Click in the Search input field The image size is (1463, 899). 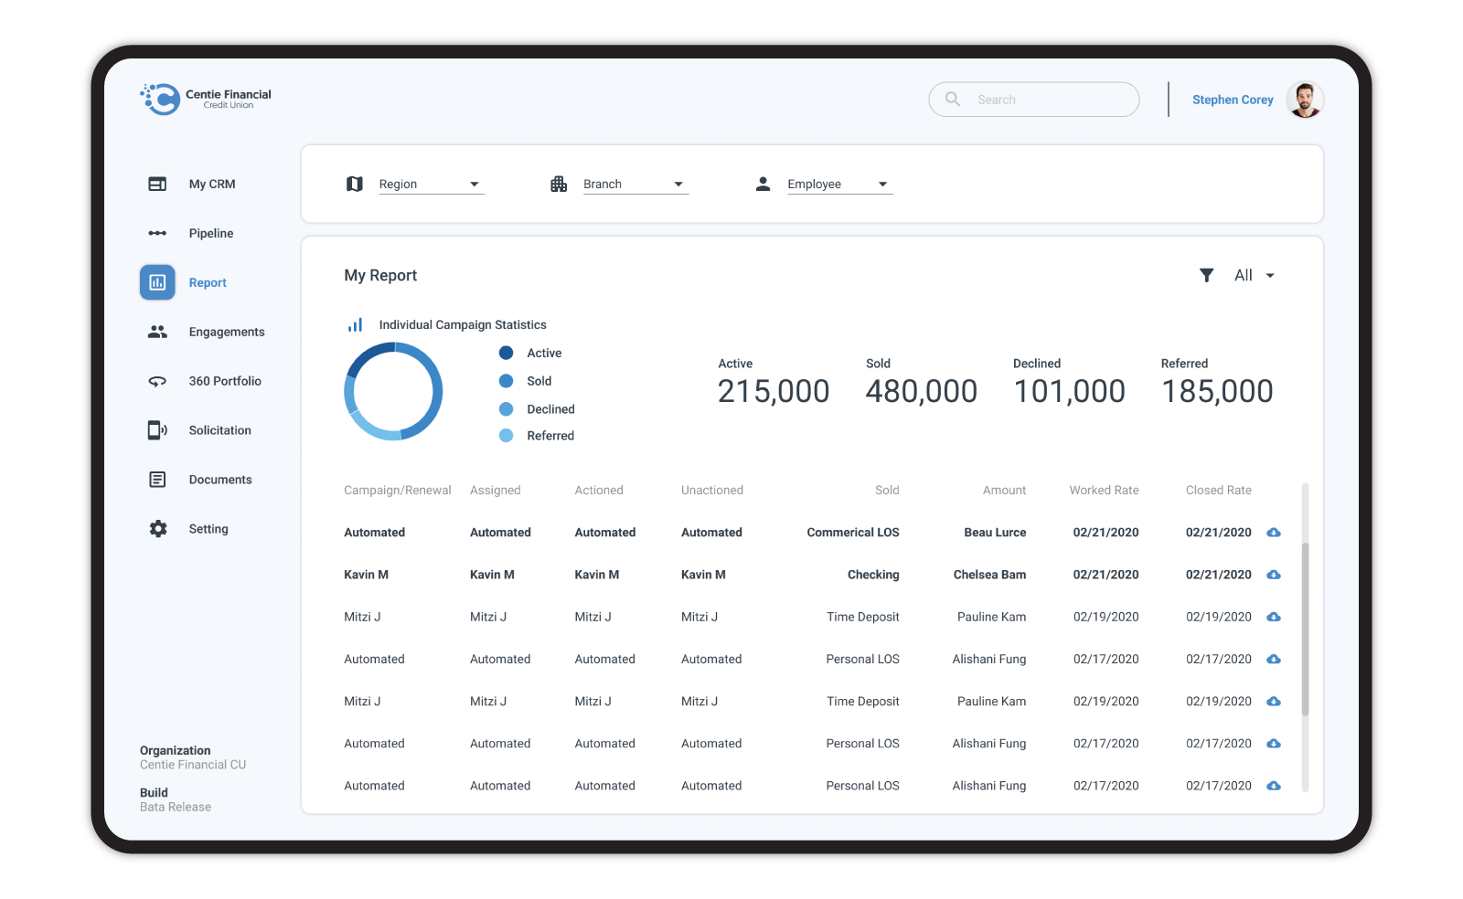1034,100
